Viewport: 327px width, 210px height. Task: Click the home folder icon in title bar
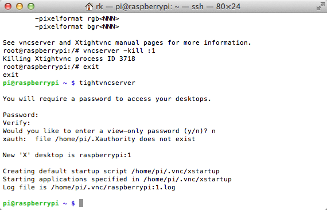pyautogui.click(x=89, y=6)
